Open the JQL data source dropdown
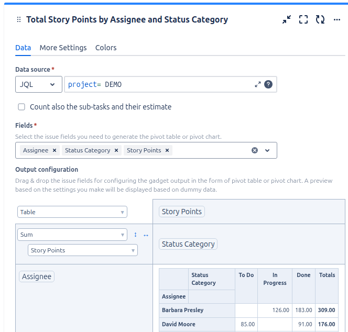Image resolution: width=348 pixels, height=332 pixels. click(39, 84)
